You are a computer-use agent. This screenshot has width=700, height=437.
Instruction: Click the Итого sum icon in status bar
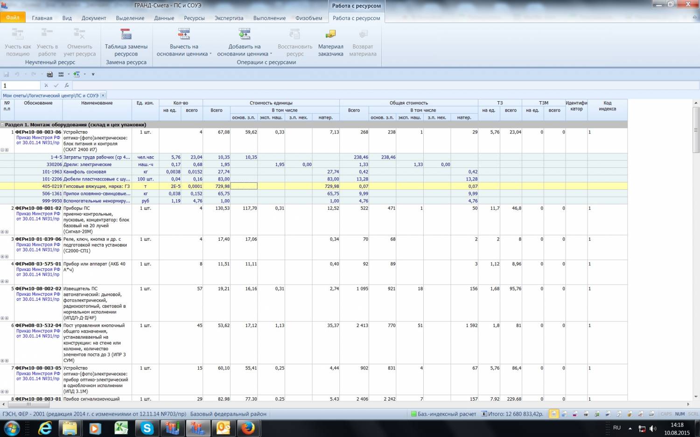click(x=484, y=414)
